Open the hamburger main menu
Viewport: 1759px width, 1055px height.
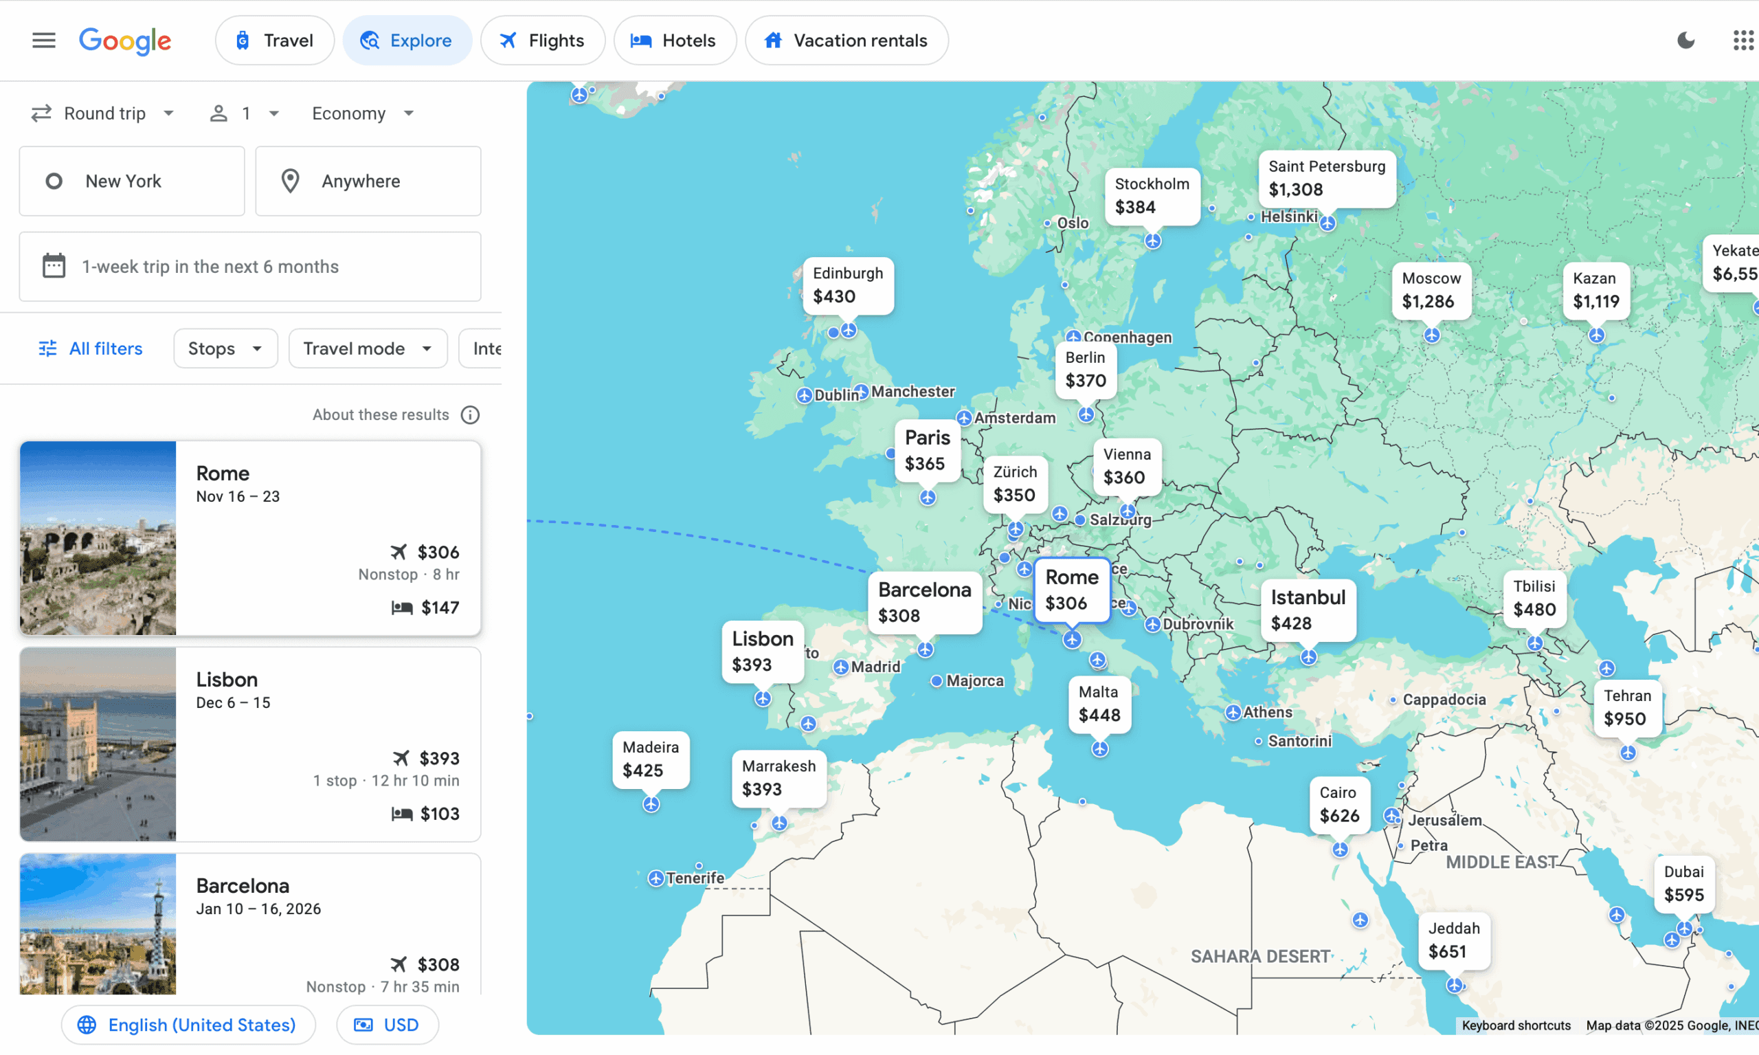point(43,41)
